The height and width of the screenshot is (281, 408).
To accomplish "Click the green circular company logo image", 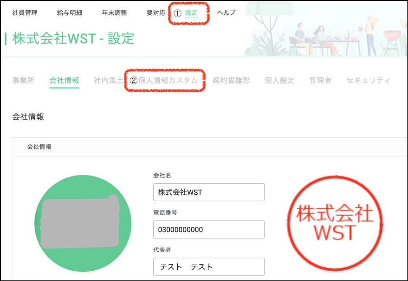I will coord(83,224).
